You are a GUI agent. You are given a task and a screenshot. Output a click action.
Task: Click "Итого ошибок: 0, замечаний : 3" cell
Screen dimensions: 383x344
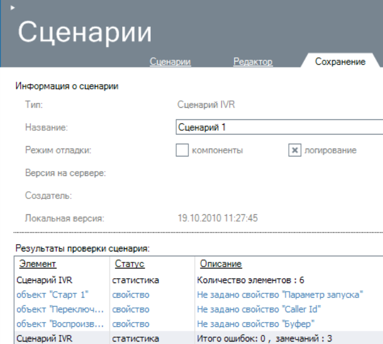264,339
